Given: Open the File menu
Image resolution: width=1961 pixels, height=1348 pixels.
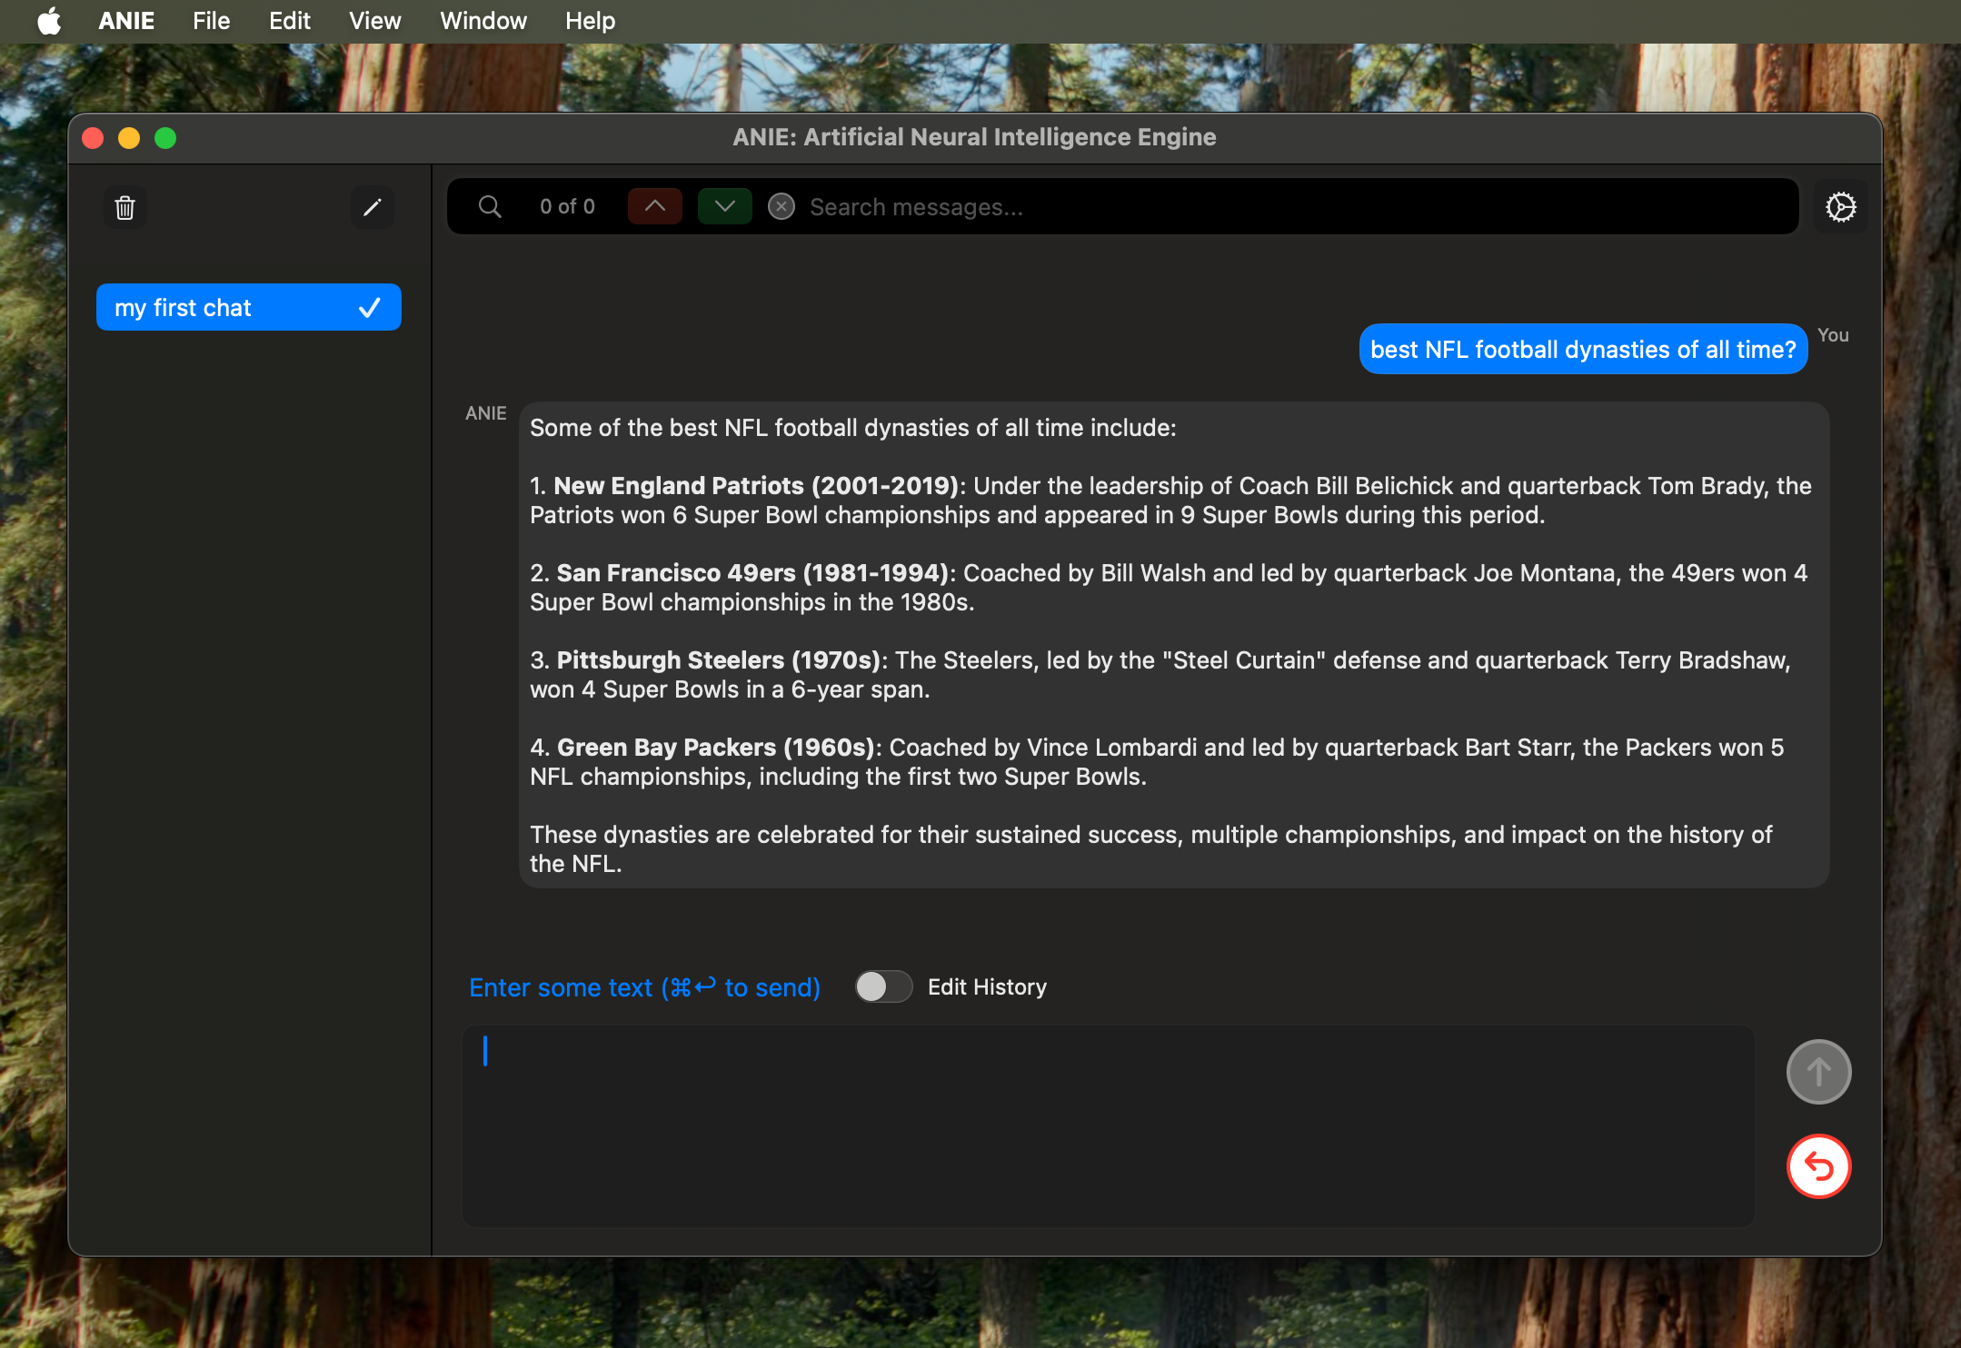Looking at the screenshot, I should (212, 21).
